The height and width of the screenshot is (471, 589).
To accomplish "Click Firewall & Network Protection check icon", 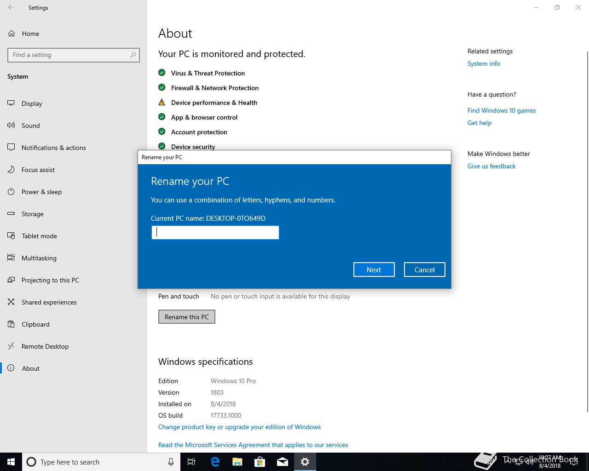I will tap(162, 87).
